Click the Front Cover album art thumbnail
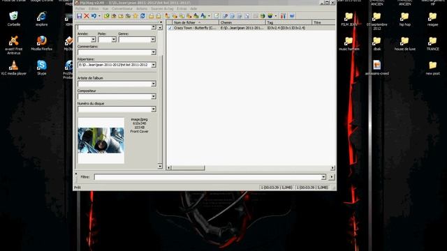Image resolution: width=447 pixels, height=251 pixels. coord(101,141)
